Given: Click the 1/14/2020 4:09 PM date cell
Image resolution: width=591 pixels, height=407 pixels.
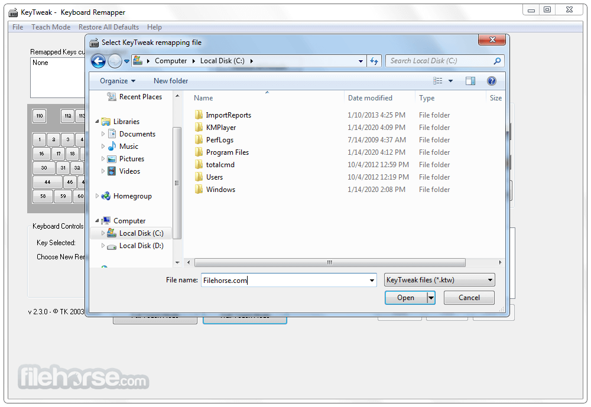Looking at the screenshot, I should (x=376, y=128).
